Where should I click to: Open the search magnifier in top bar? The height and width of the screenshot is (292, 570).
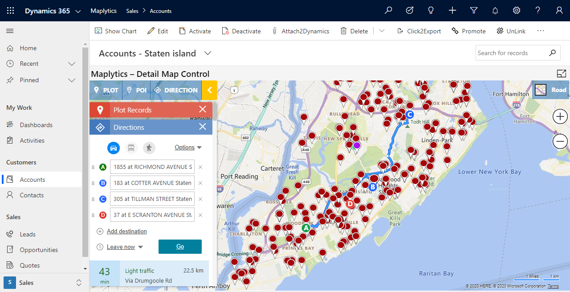coord(388,11)
